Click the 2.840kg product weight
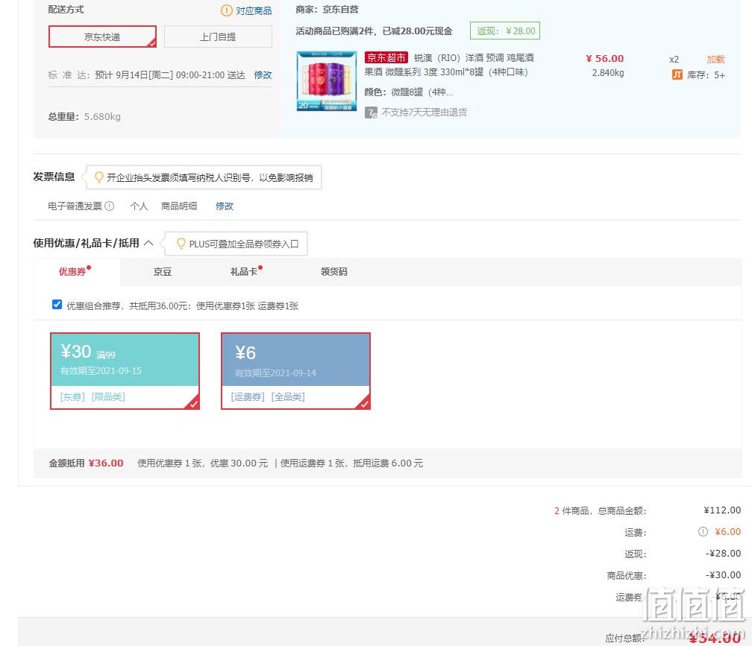This screenshot has height=646, width=752. [607, 73]
